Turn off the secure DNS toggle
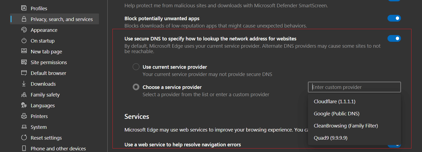 pyautogui.click(x=394, y=39)
